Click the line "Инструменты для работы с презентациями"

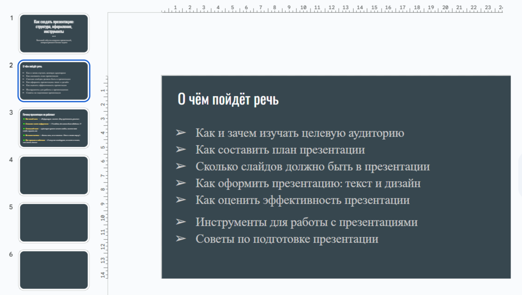[x=306, y=222]
